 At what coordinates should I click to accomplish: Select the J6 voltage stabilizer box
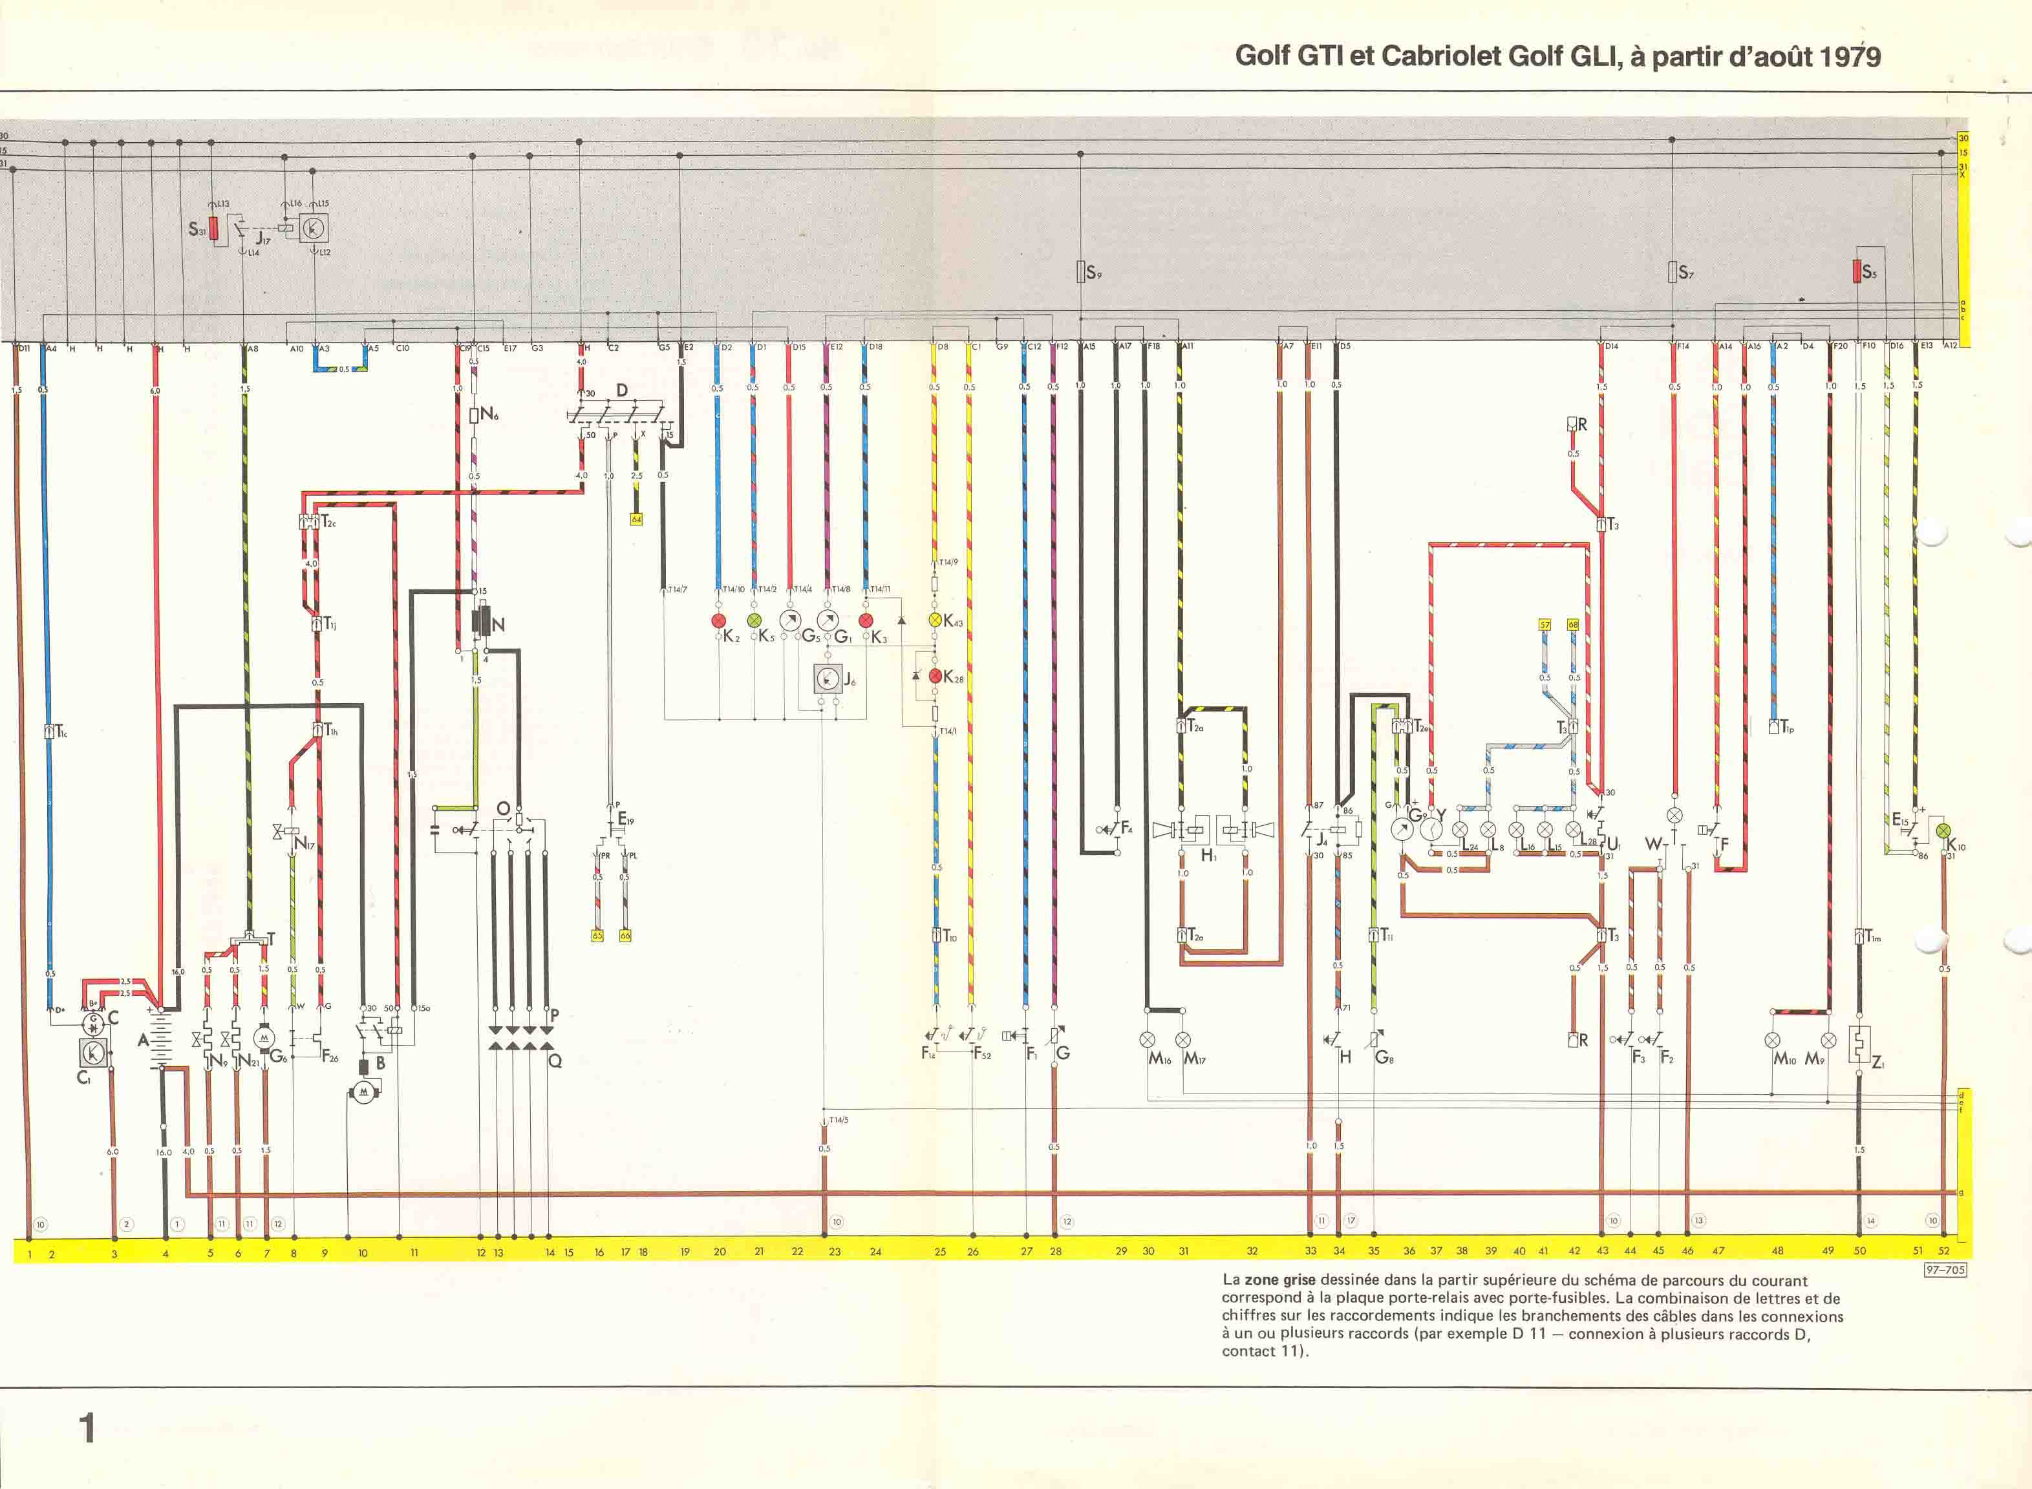[x=828, y=679]
